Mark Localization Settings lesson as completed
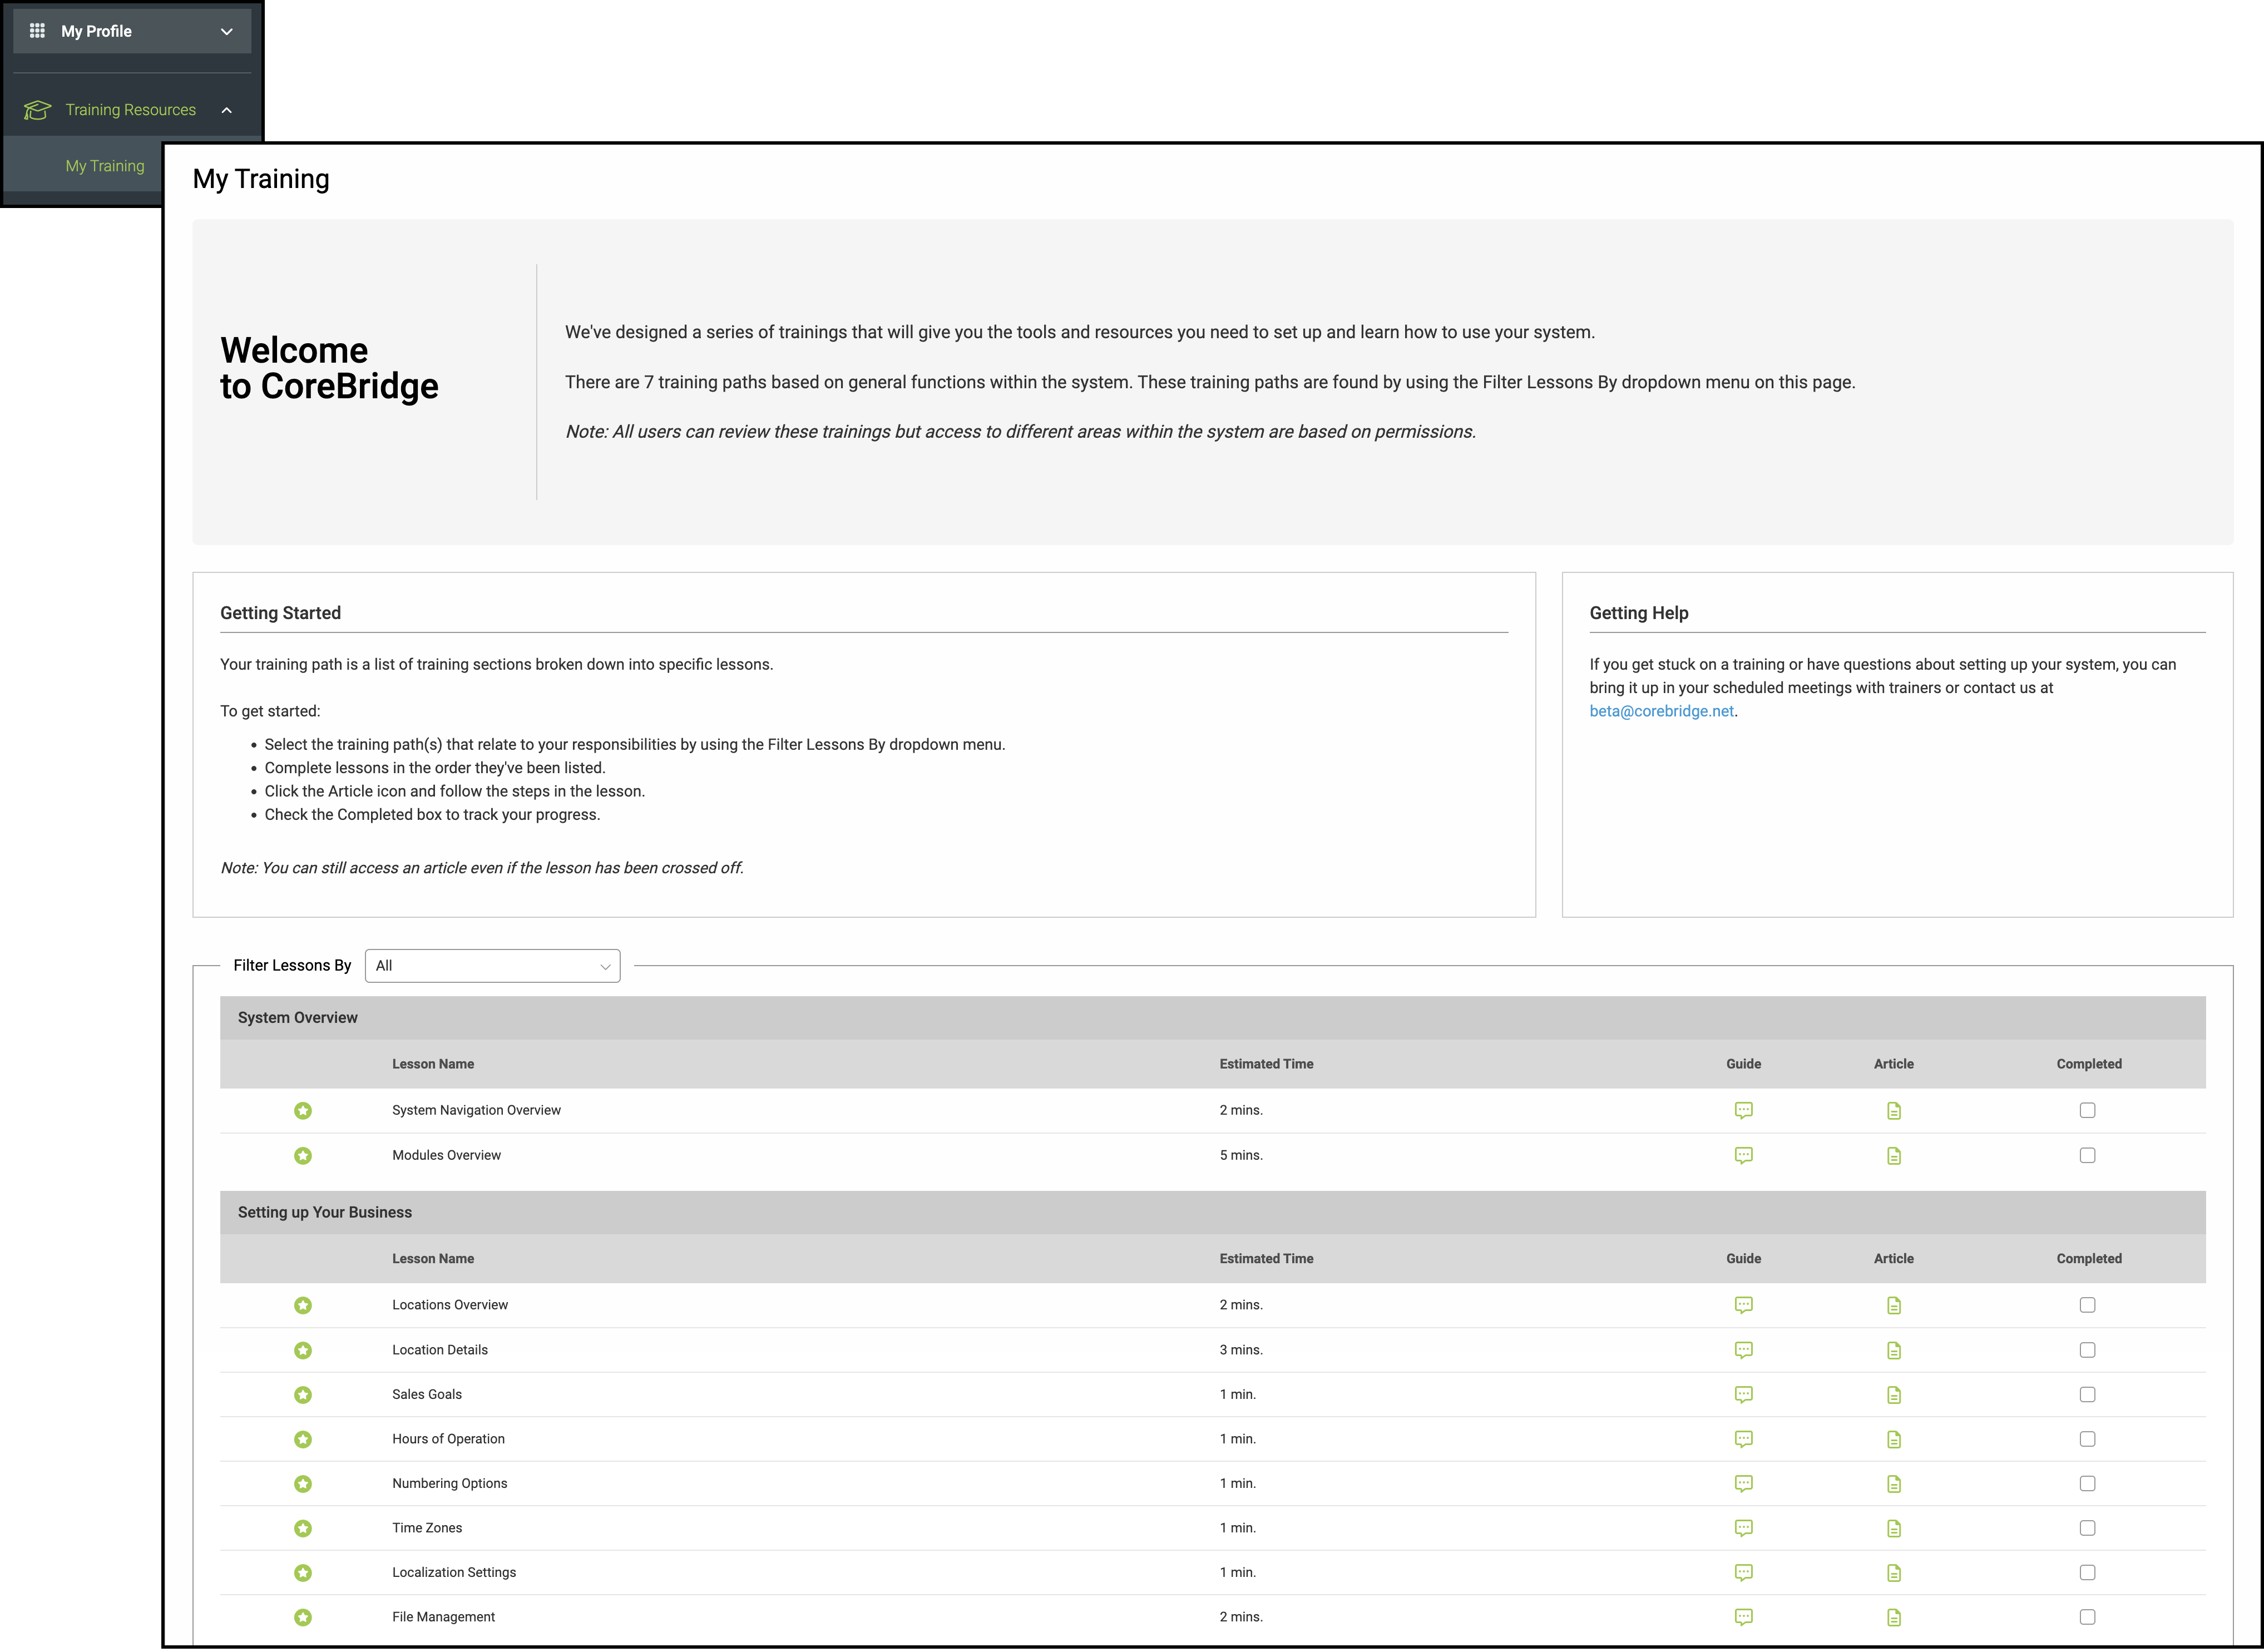The height and width of the screenshot is (1652, 2264). pos(2087,1573)
